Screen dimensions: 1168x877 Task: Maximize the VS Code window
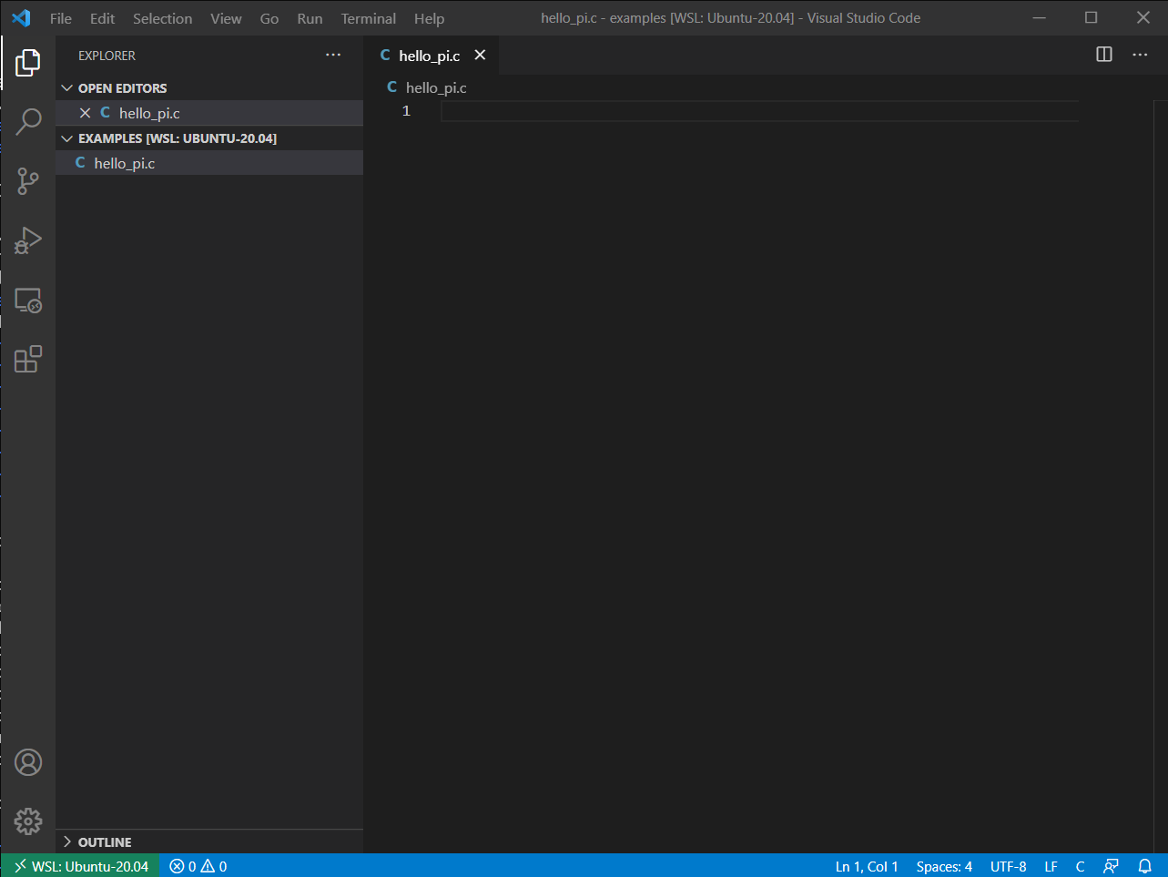pyautogui.click(x=1091, y=18)
